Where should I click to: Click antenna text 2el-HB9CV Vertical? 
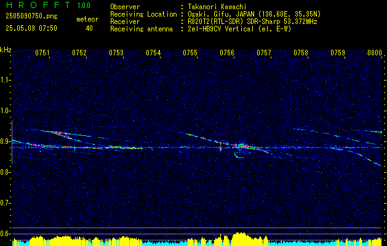tap(239, 29)
